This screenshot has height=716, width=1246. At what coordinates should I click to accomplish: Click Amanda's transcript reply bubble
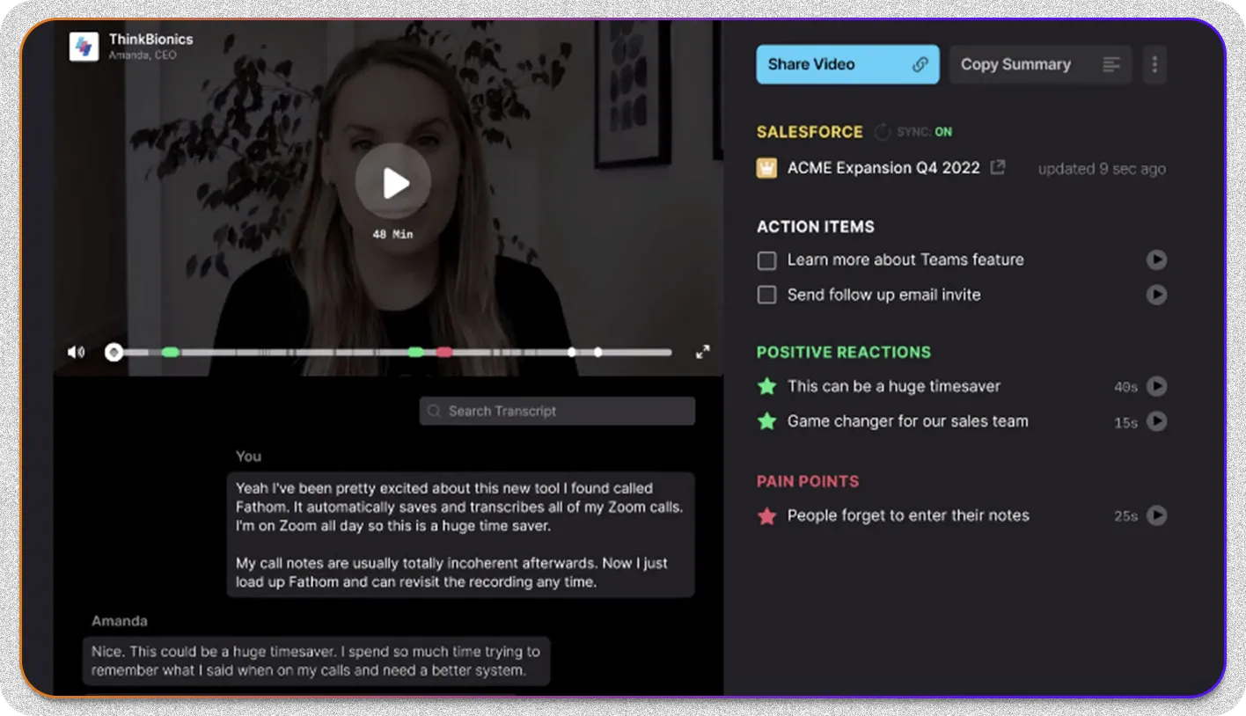[316, 661]
